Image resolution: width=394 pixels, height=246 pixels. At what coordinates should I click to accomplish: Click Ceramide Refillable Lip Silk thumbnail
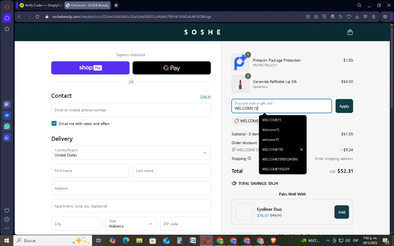click(x=240, y=84)
